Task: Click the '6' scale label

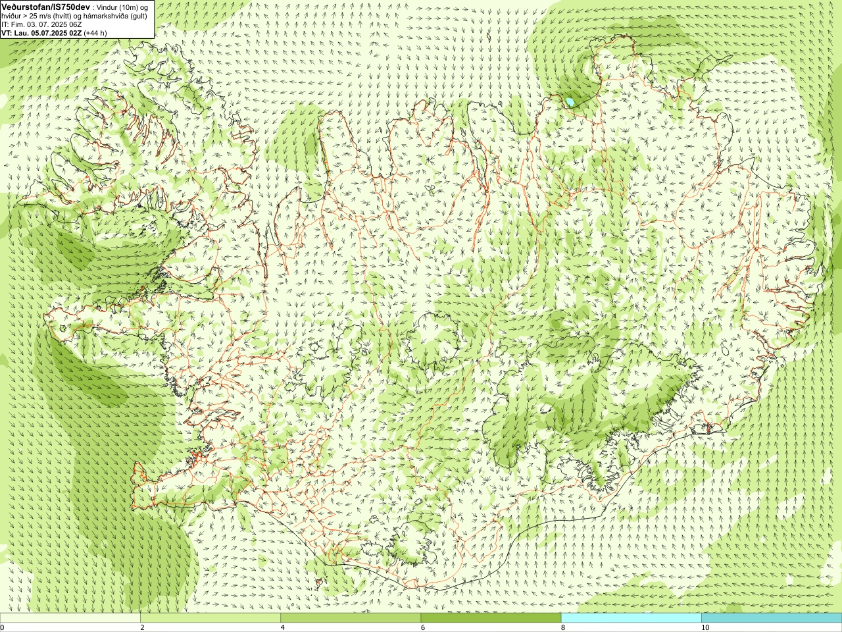Action: pyautogui.click(x=423, y=627)
